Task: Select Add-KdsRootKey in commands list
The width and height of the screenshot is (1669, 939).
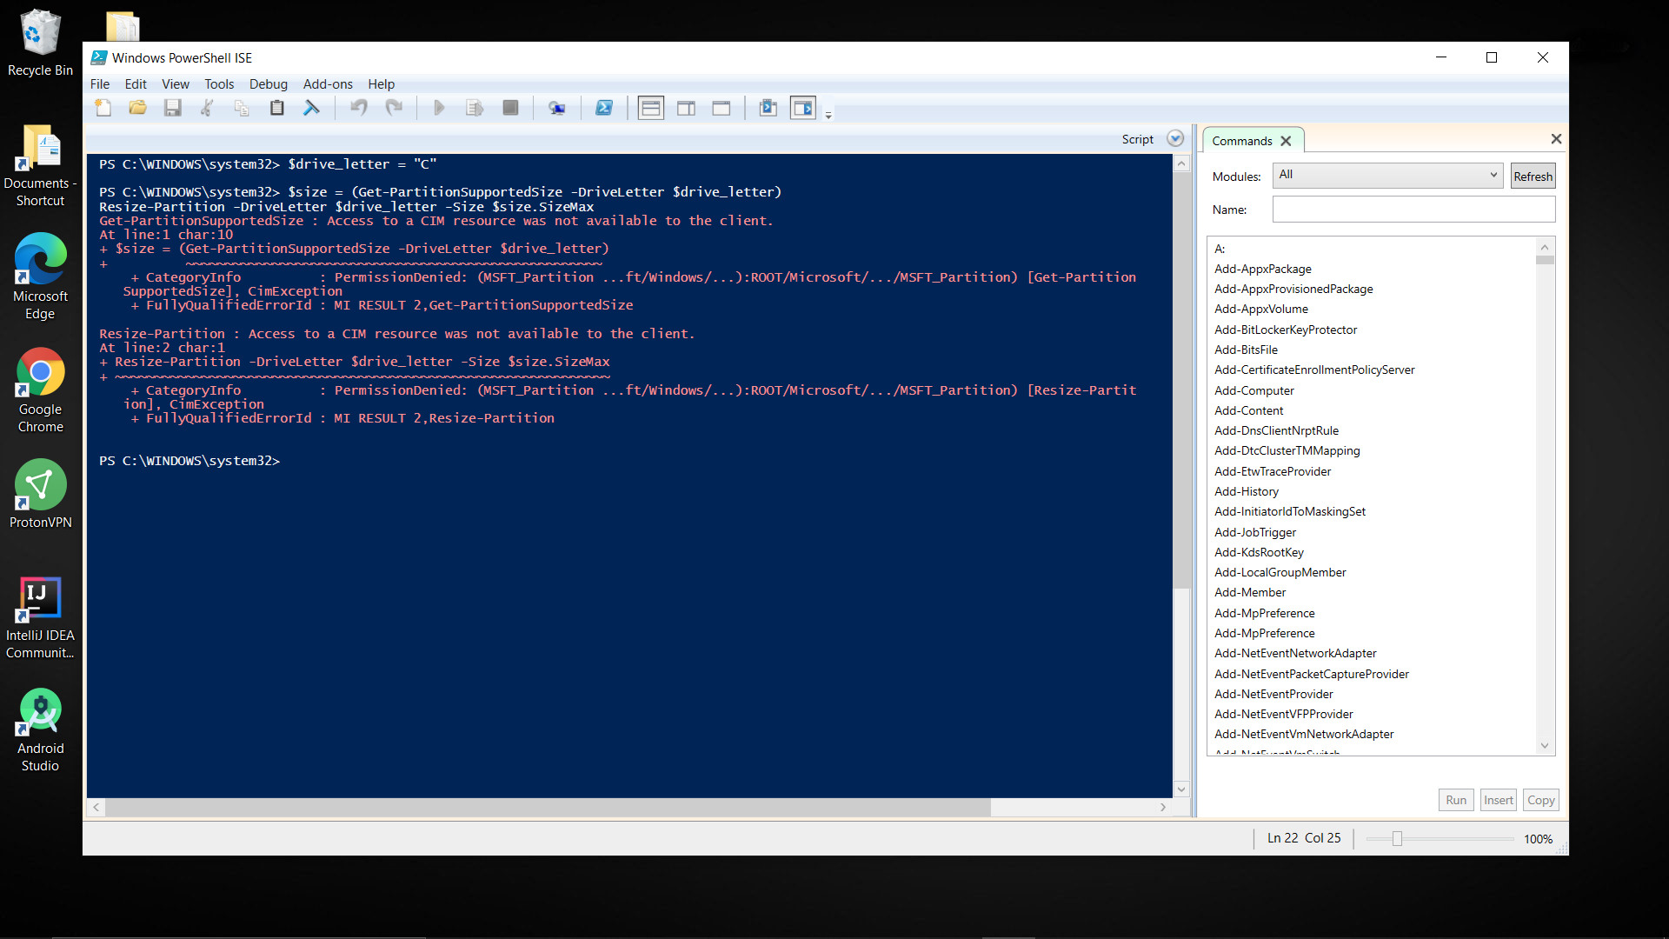Action: click(x=1259, y=552)
